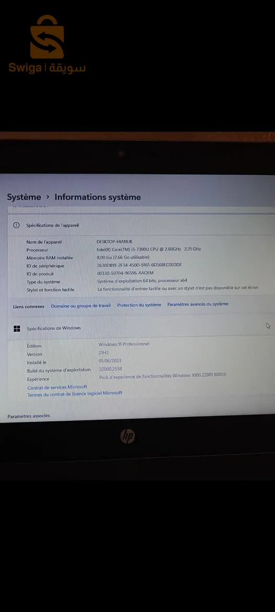Click the Windows logo icon beside Spécifications de Windows
Viewport: 275px width, 612px height.
tap(17, 329)
